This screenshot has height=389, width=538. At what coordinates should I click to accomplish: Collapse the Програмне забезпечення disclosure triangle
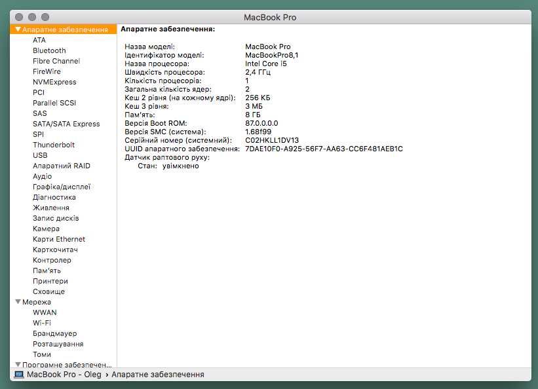click(x=18, y=364)
